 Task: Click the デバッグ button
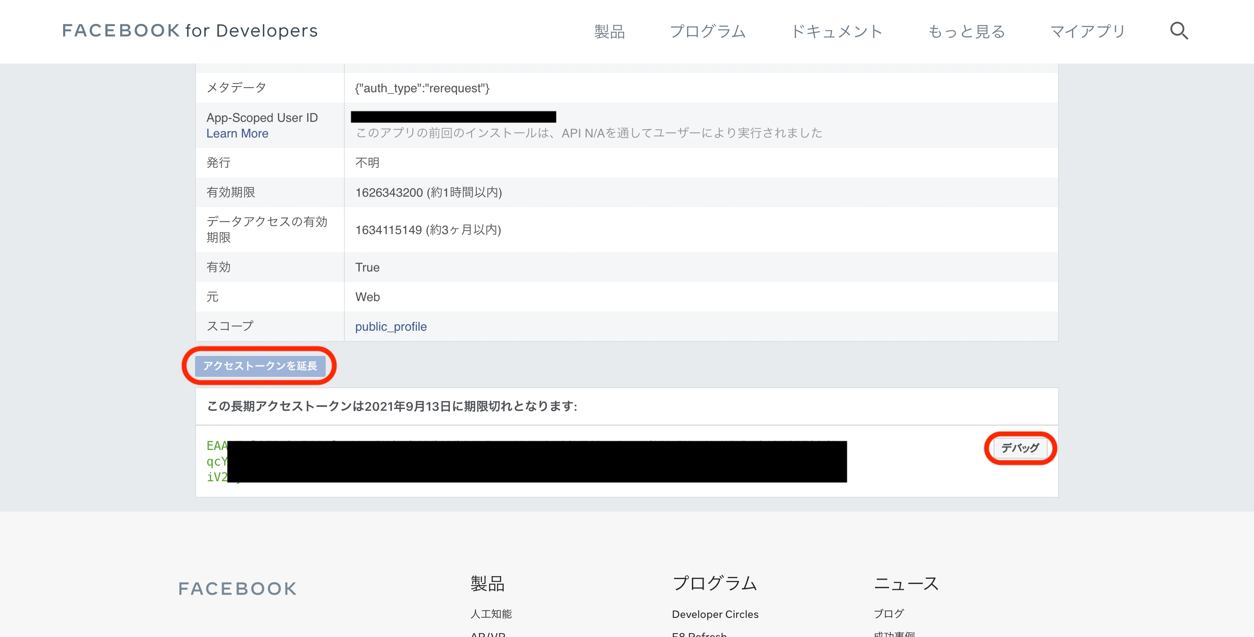click(1020, 448)
